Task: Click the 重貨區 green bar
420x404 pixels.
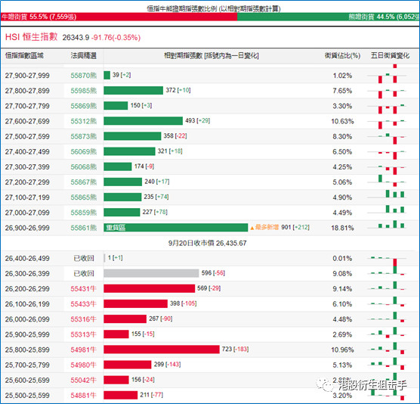Action: [x=176, y=228]
